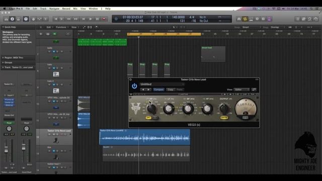Open the Note Pads panel

click(304, 19)
